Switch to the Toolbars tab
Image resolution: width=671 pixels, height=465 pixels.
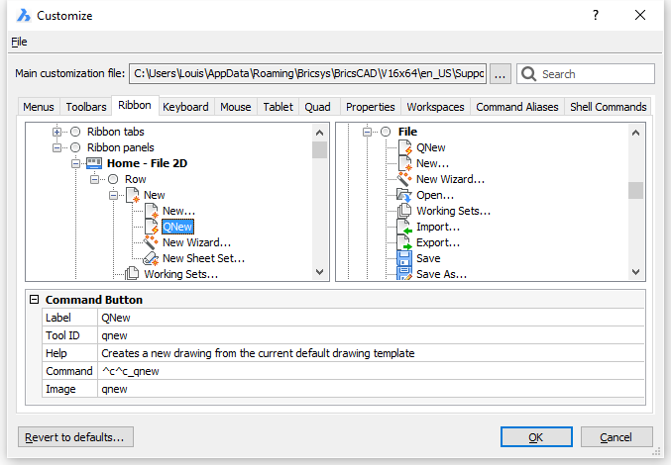[86, 107]
